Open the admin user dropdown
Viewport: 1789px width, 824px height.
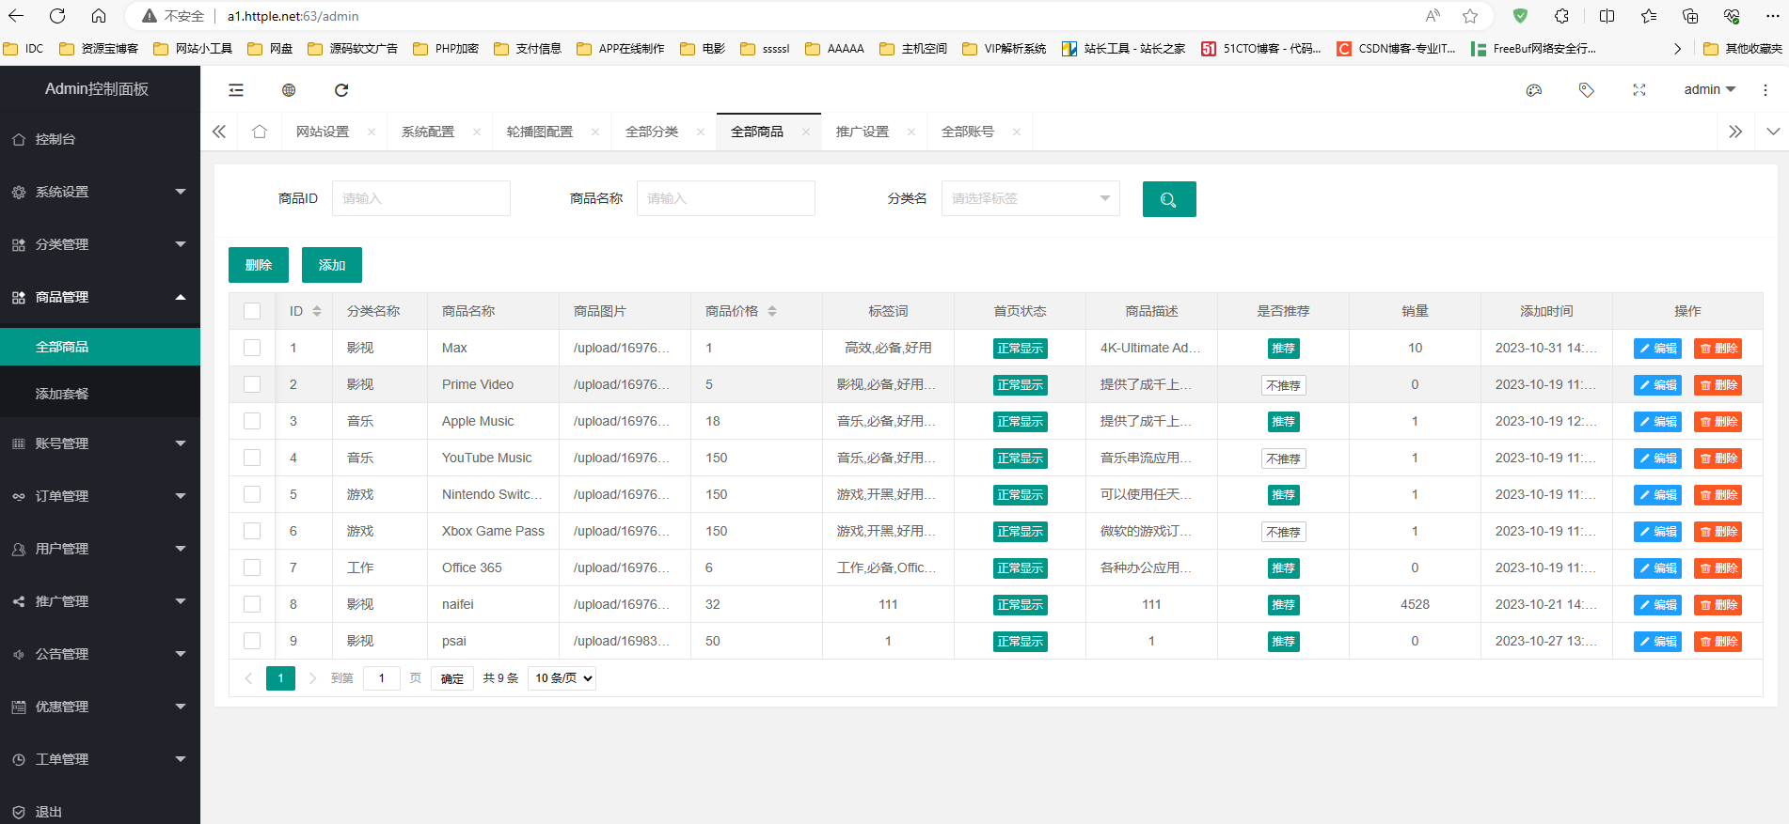coord(1709,90)
